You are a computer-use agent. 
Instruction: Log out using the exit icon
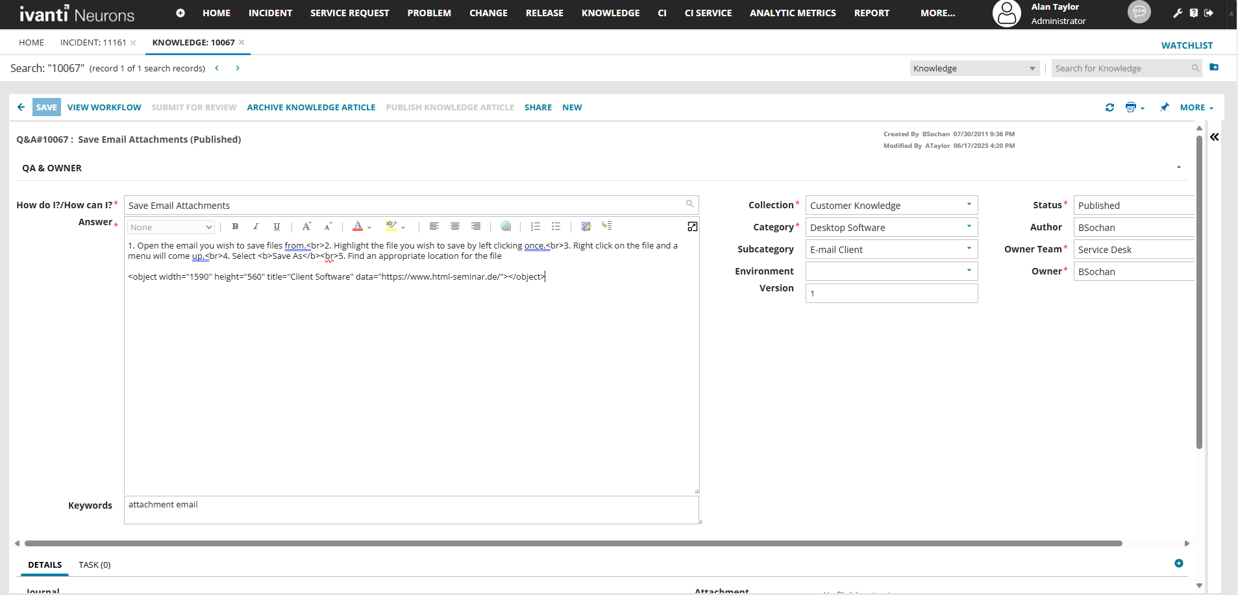(1209, 13)
